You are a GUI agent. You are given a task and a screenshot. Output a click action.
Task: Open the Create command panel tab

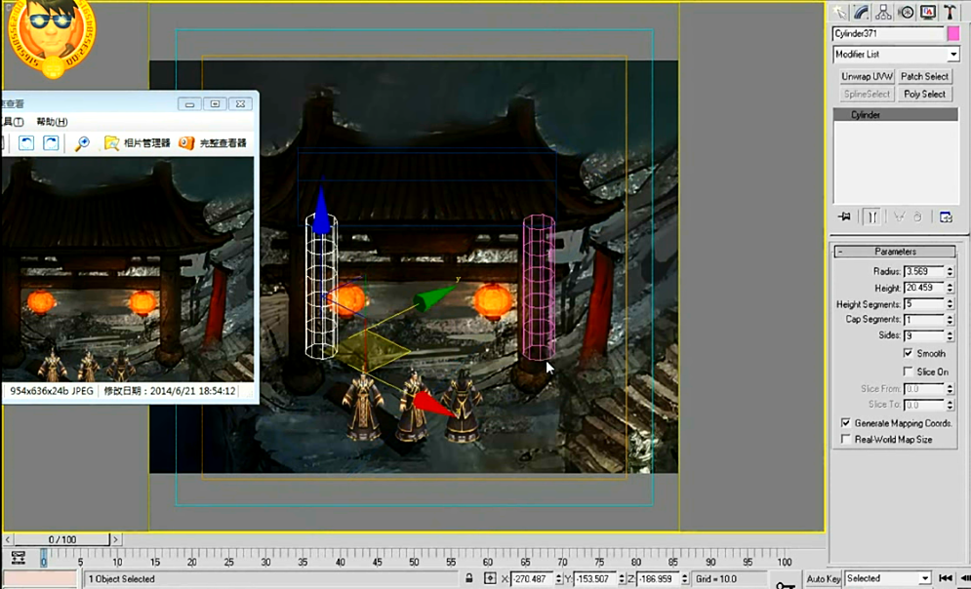point(839,13)
